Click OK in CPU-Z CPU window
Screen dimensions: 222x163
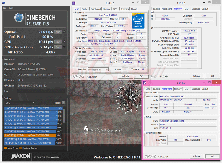[x=141, y=76]
